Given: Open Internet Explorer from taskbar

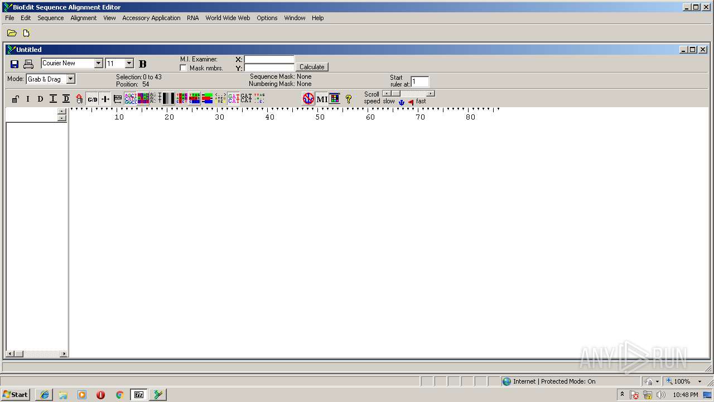Looking at the screenshot, I should [45, 395].
